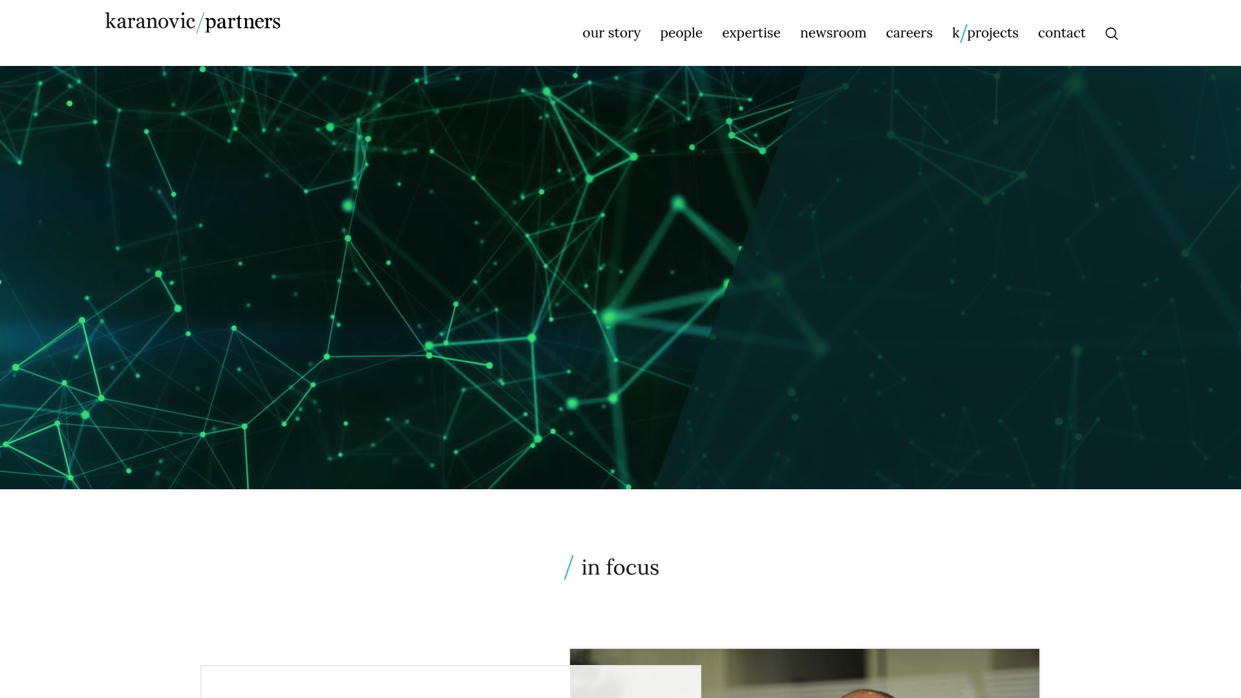Click the blue slash beside in focus
The height and width of the screenshot is (698, 1241).
point(569,567)
